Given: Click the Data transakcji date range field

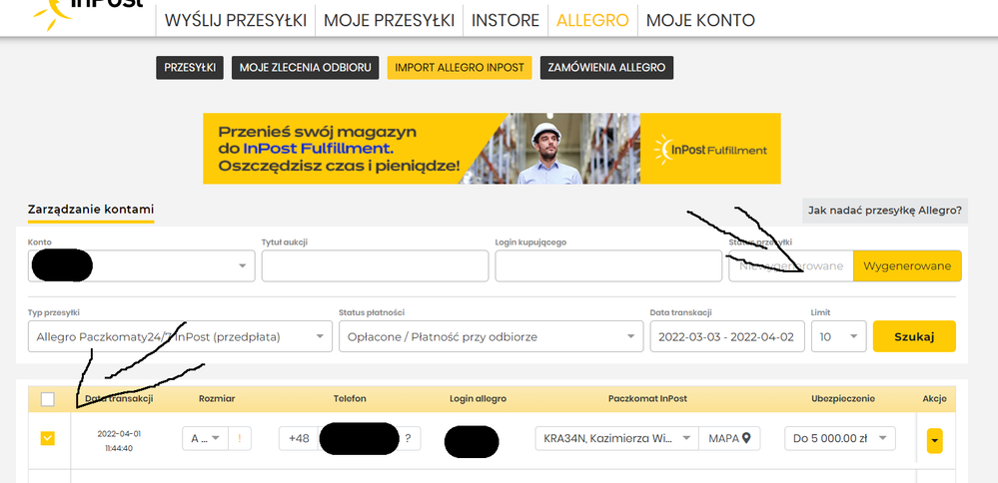Looking at the screenshot, I should click(x=727, y=337).
